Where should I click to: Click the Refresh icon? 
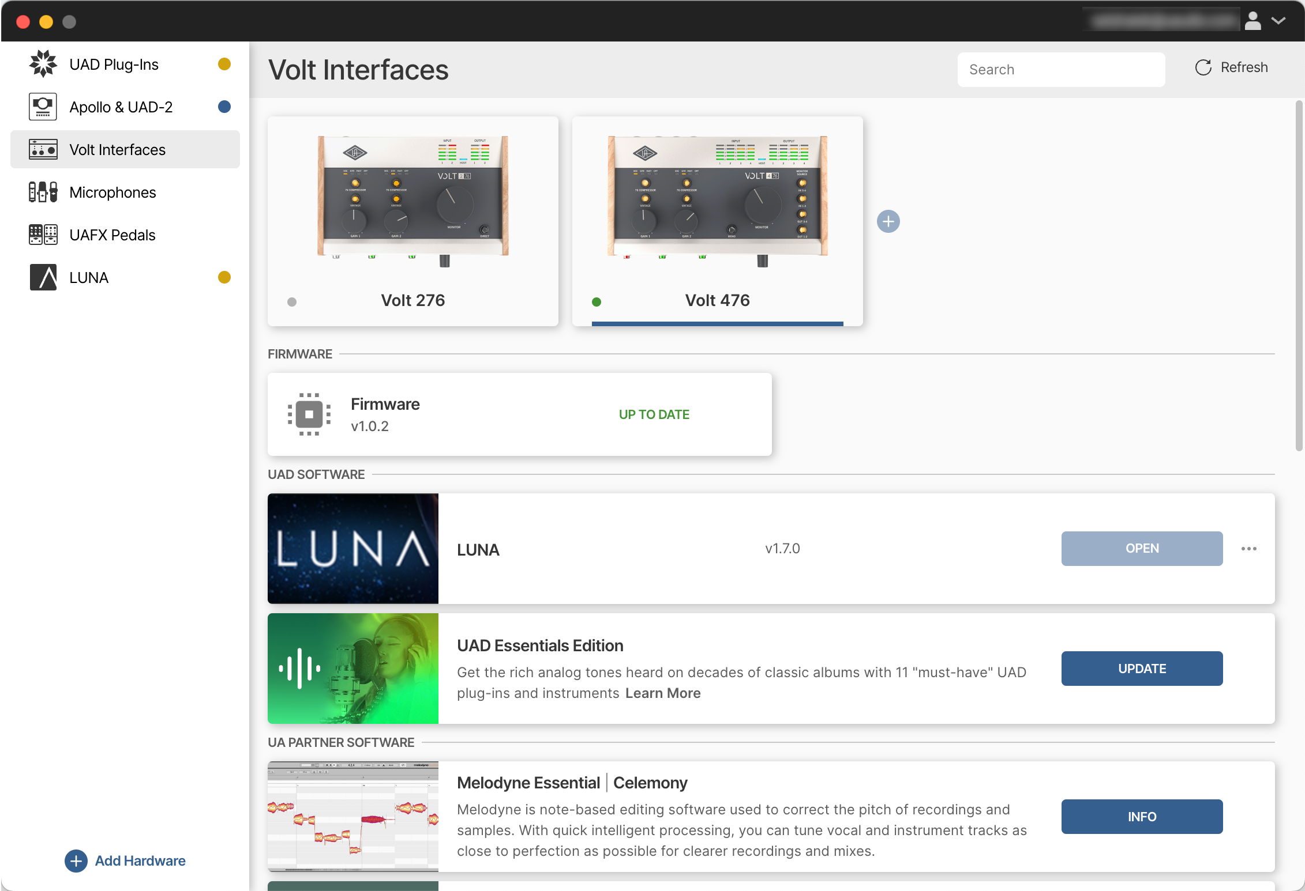tap(1203, 67)
